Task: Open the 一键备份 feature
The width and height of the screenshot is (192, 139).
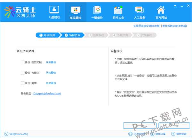Action: [x=97, y=12]
